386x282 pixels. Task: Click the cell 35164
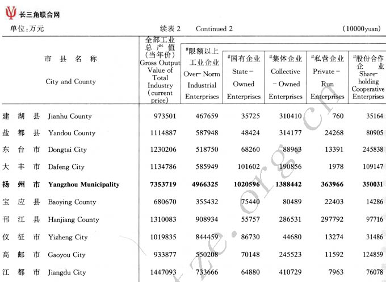tap(375, 116)
